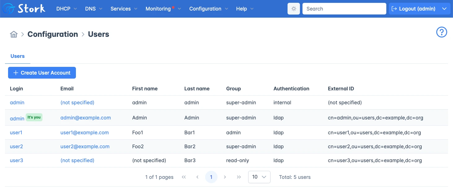Image resolution: width=453 pixels, height=190 pixels.
Task: Open the help question mark icon
Action: click(x=442, y=32)
